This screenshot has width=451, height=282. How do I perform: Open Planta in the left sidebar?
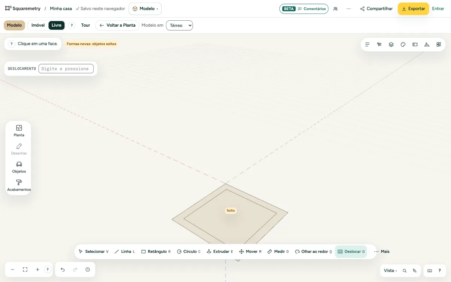(x=19, y=131)
